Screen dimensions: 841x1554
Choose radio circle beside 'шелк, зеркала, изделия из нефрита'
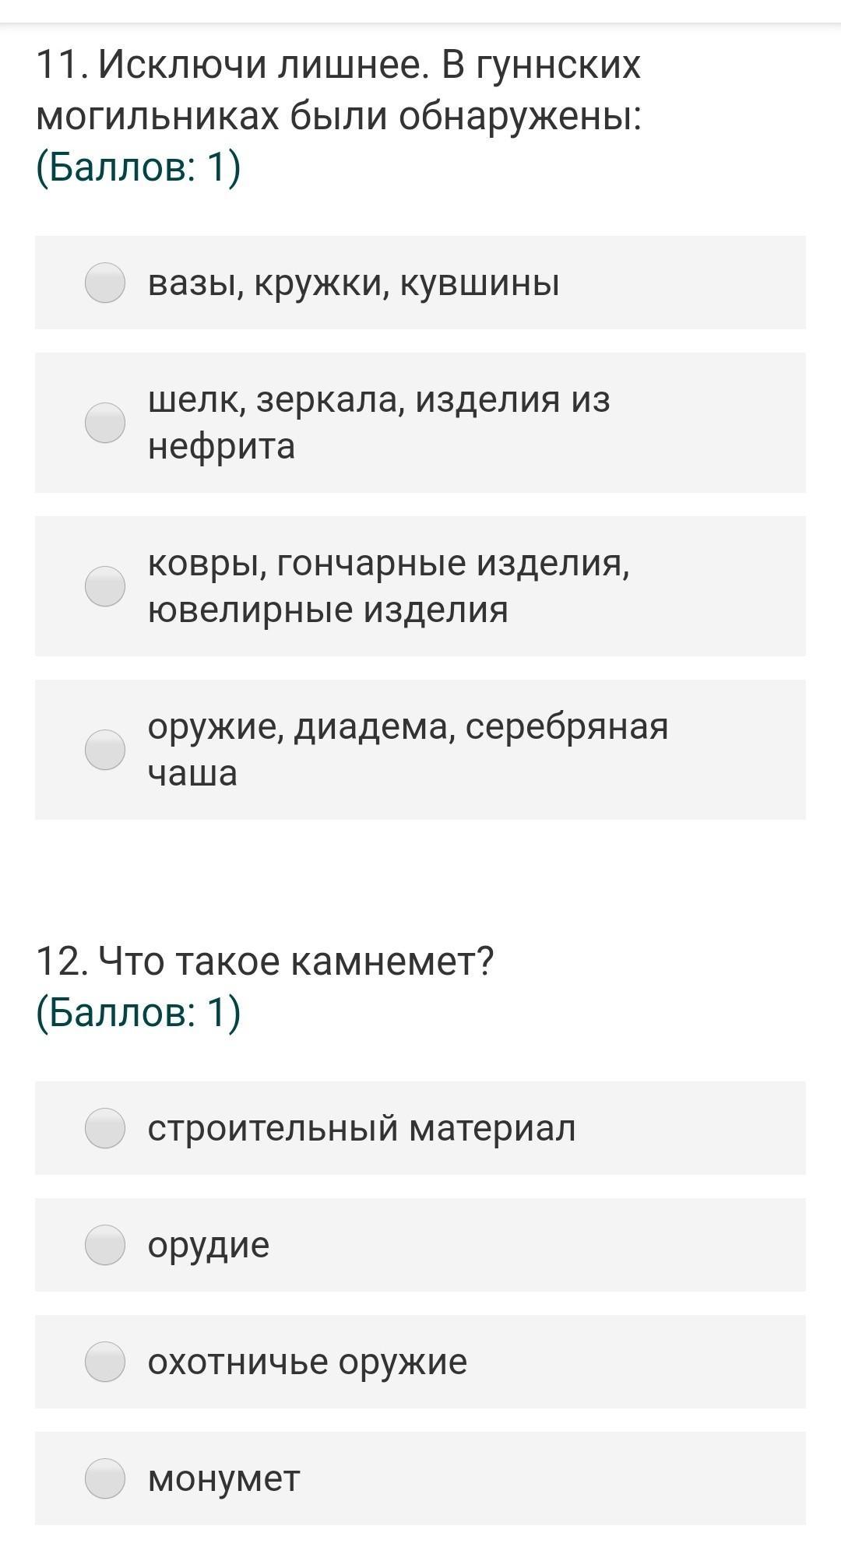pyautogui.click(x=105, y=423)
